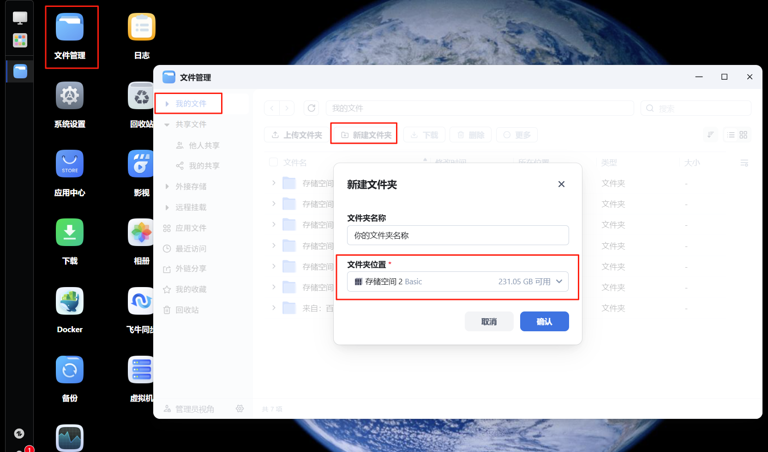The image size is (768, 452).
Task: Open the system monitor chart app icon
Action: click(70, 438)
